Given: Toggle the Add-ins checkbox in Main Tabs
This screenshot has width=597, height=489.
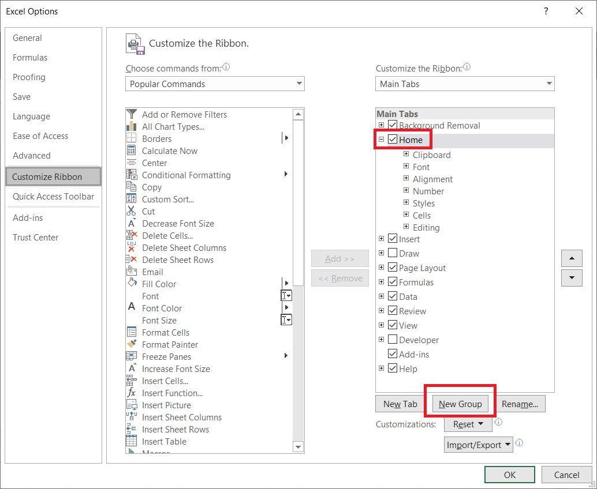Looking at the screenshot, I should pyautogui.click(x=393, y=353).
